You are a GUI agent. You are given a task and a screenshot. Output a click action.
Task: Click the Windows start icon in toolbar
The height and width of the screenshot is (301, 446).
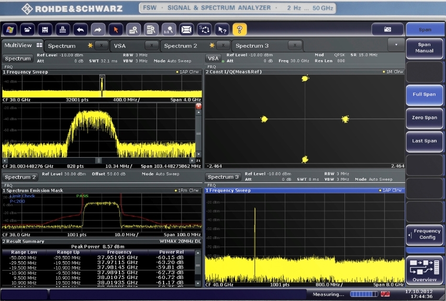tap(10, 30)
